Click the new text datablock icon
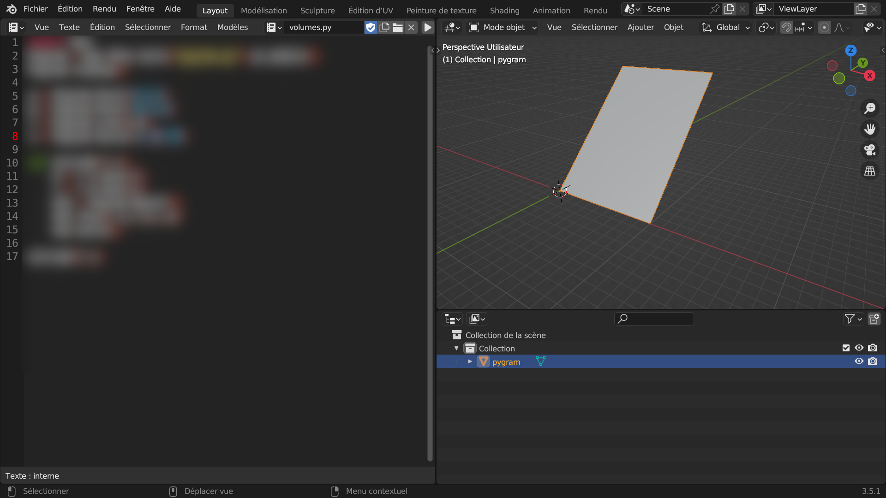Viewport: 886px width, 498px height. (x=384, y=28)
